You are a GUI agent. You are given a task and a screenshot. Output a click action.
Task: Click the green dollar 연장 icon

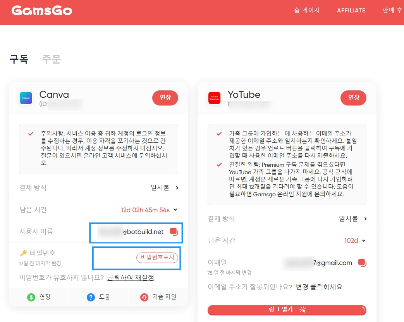point(31,297)
